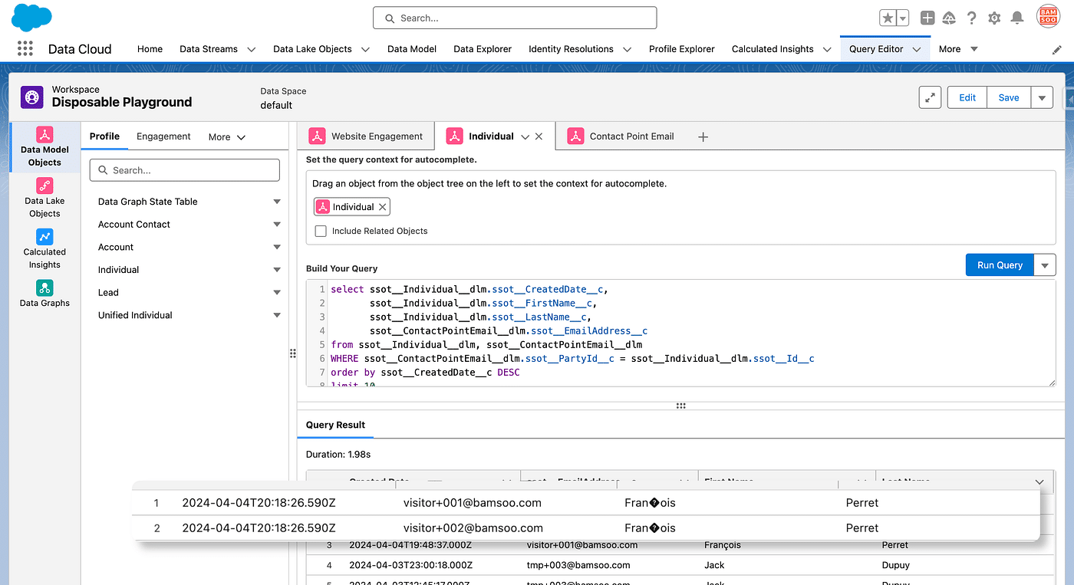Click the expand fullscreen workspace icon
Image resolution: width=1074 pixels, height=585 pixels.
pos(930,97)
